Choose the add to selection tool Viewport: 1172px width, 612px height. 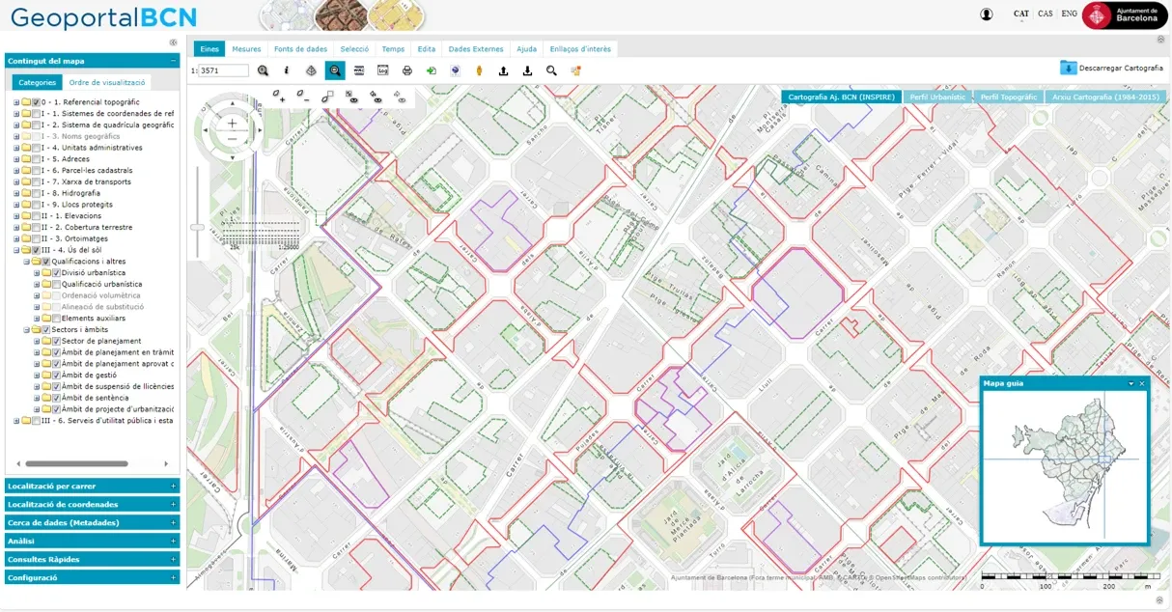tap(279, 96)
